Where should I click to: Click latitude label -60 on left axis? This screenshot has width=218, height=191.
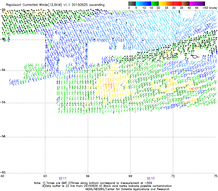pos(3,172)
